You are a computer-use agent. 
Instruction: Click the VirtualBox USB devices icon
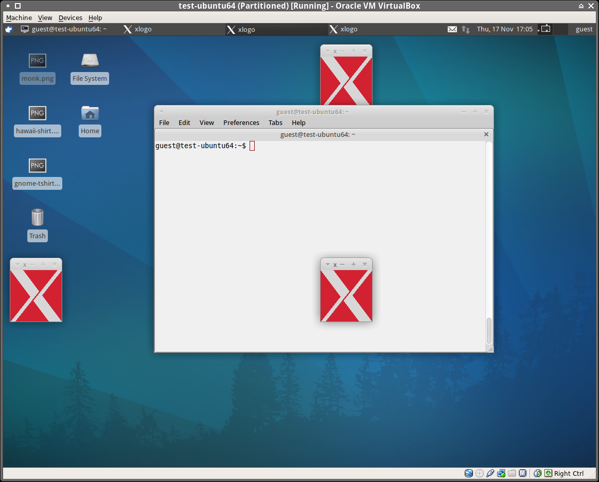coord(490,473)
